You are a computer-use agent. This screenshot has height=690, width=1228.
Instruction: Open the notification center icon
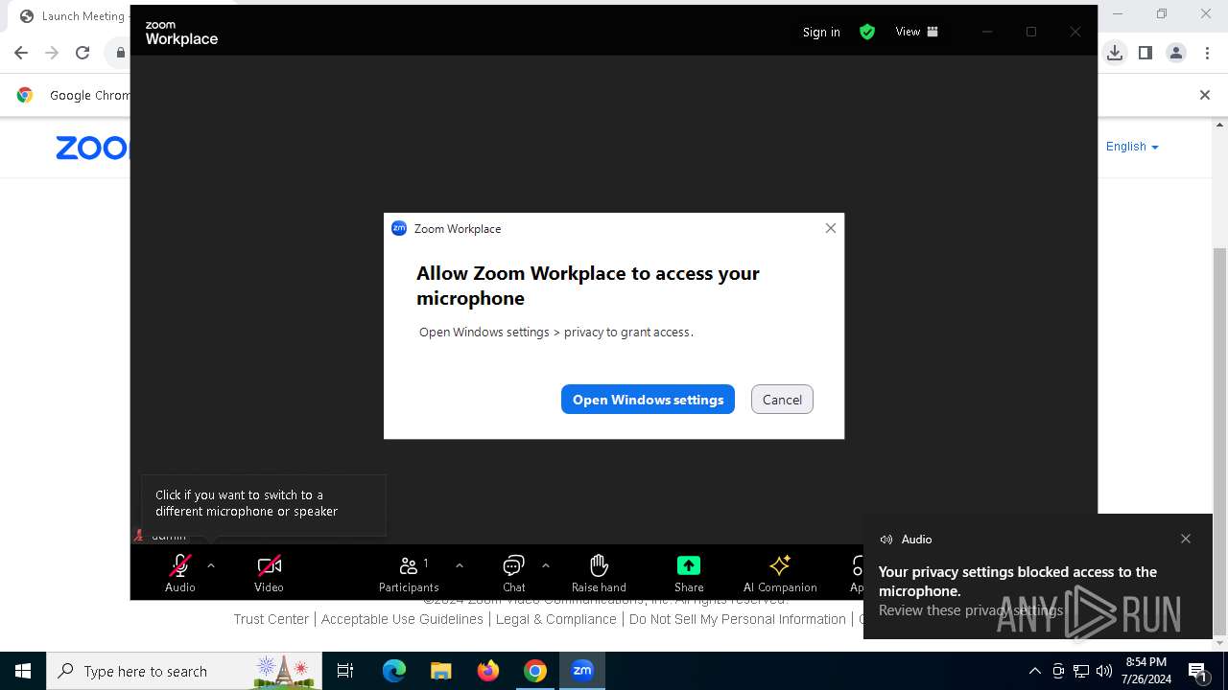[x=1197, y=671]
